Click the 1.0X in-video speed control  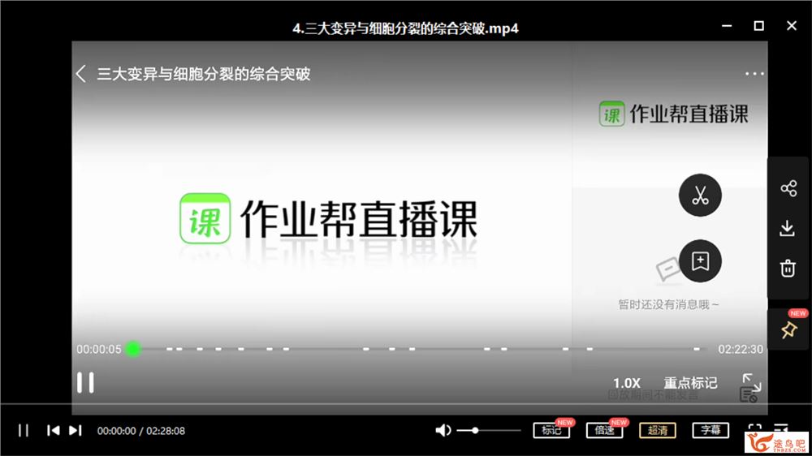627,383
